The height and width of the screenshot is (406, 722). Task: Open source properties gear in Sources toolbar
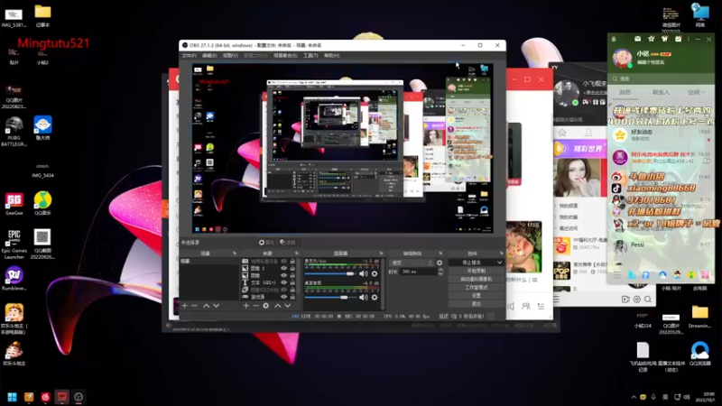pos(265,306)
